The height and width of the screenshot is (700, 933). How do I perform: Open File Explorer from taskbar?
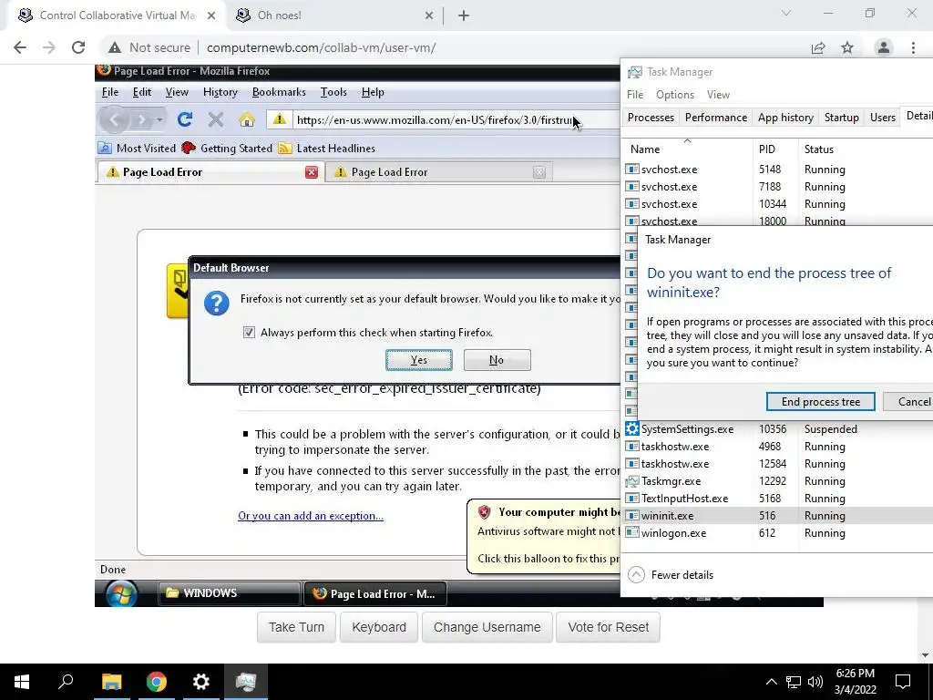(x=111, y=682)
